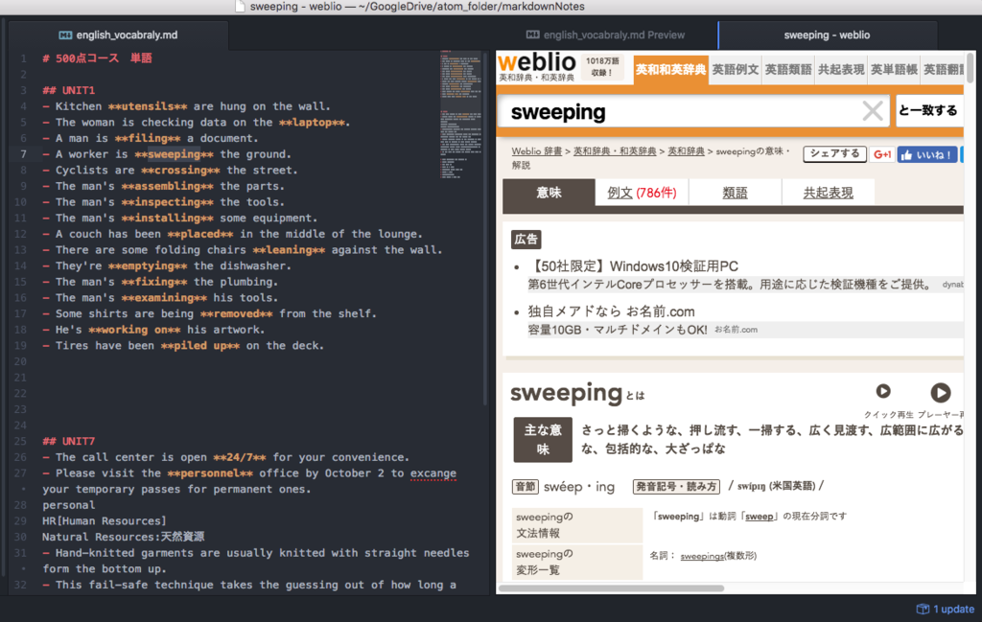Click the word **leaning** in line 13
The width and height of the screenshot is (982, 622).
pyautogui.click(x=289, y=250)
